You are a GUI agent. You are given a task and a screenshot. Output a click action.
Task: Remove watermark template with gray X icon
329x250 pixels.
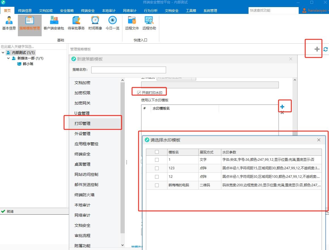click(282, 112)
